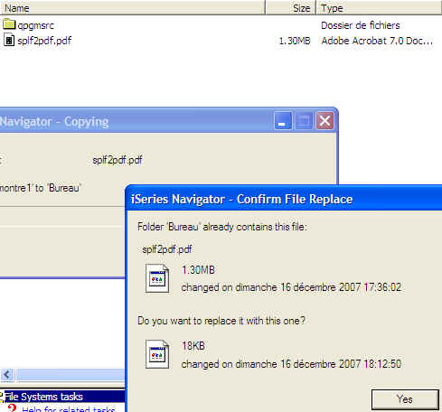Select the File Systems tasks header
The image size is (442, 412).
pyautogui.click(x=62, y=397)
